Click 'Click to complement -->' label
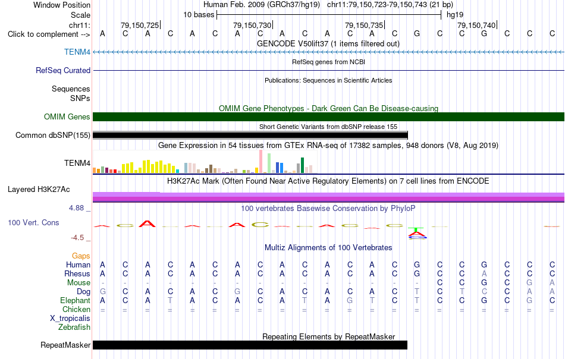Screen dimensions: 565x359 pos(49,34)
